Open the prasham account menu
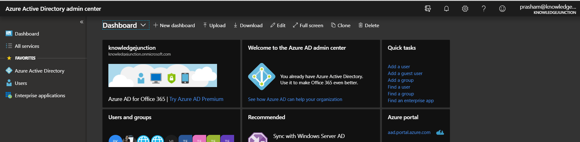The height and width of the screenshot is (142, 580). pyautogui.click(x=548, y=9)
